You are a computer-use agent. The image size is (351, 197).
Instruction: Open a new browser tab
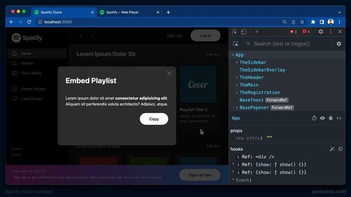[x=168, y=12]
